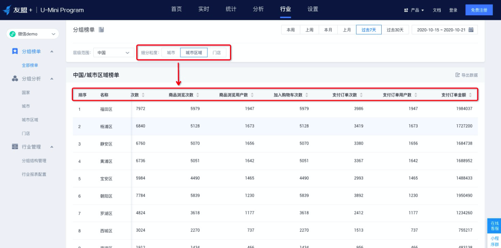Screen dimensions: 501x248
Task: Click the 产品 grid icon
Action: [x=406, y=10]
